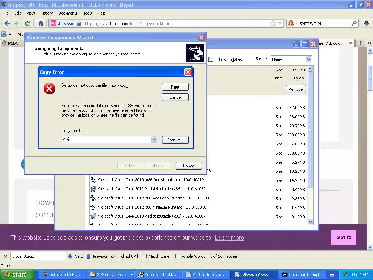This screenshot has height=280, width=373.
Task: Click the tab groups grid icon
Action: click(369, 43)
